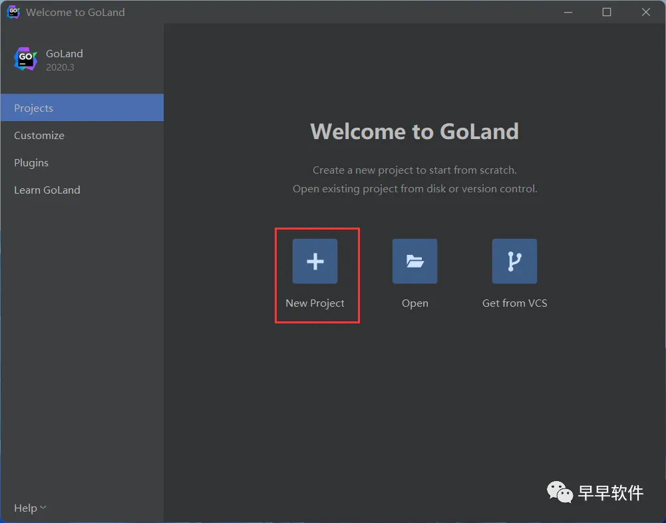Minimize the Welcome to GoLand window
Viewport: 666px width, 523px height.
(x=568, y=12)
